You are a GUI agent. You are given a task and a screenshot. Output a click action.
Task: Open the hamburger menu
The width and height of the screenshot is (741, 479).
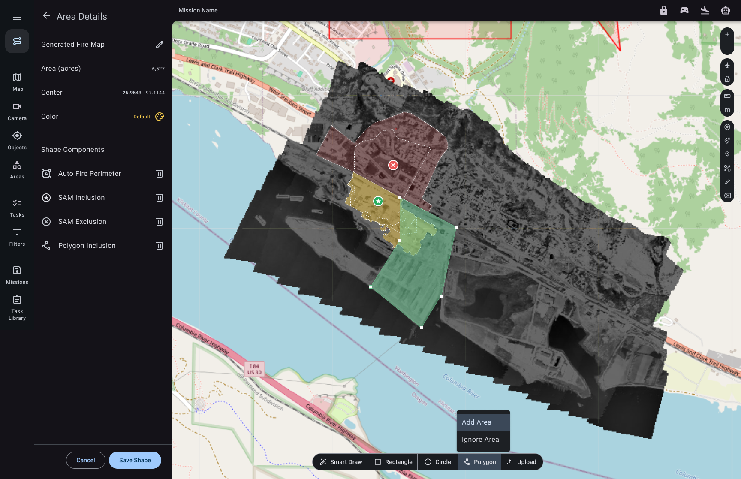tap(17, 17)
